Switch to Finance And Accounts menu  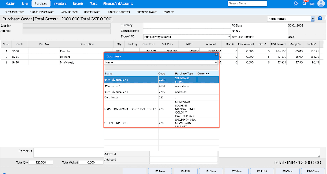[x=118, y=4]
